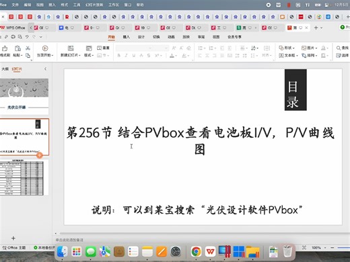The width and height of the screenshot is (350, 262).
Task: Select the Format Painter tool
Action: coord(5,51)
